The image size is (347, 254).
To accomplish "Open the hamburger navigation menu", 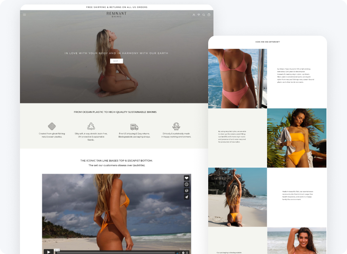I will (24, 15).
